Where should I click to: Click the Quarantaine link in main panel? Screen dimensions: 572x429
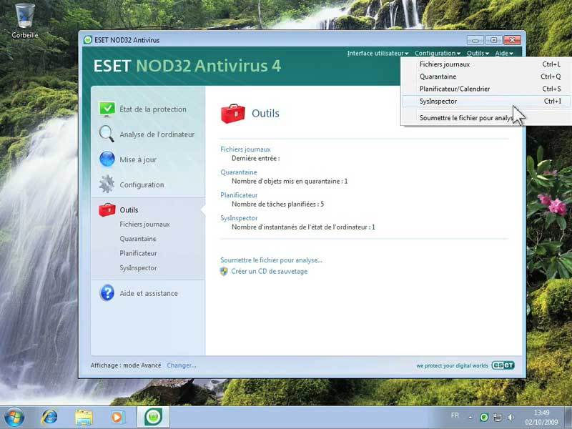pos(239,172)
